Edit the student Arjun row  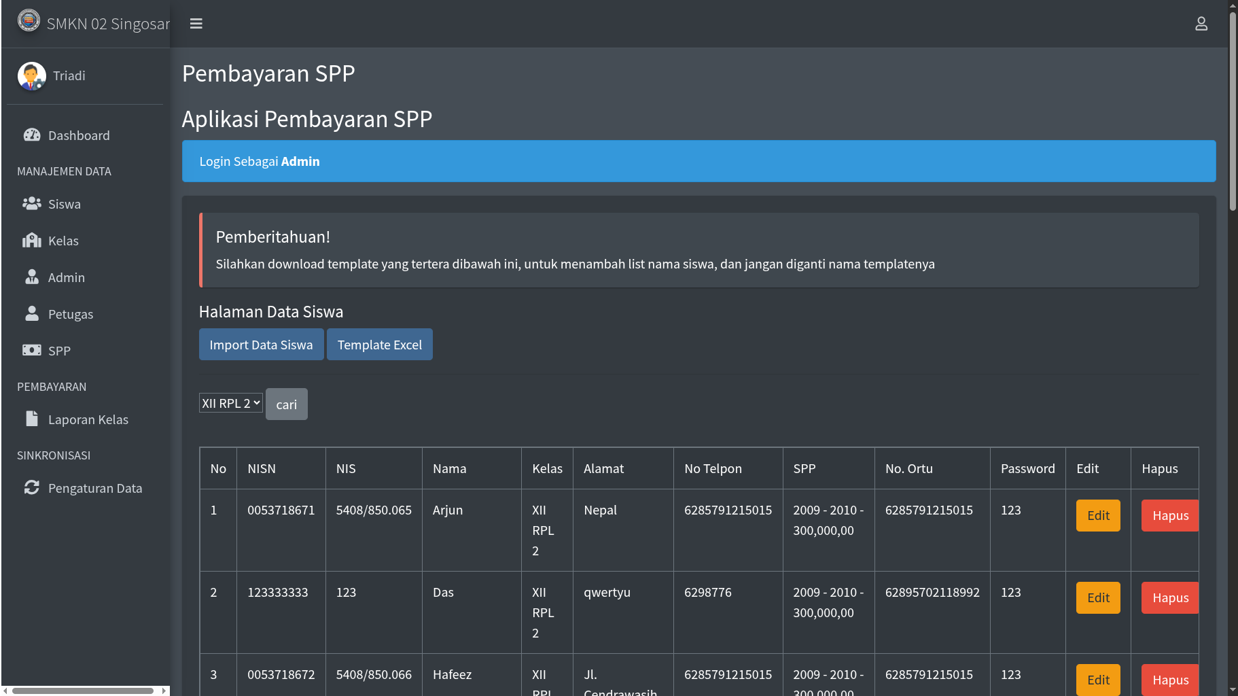tap(1097, 516)
